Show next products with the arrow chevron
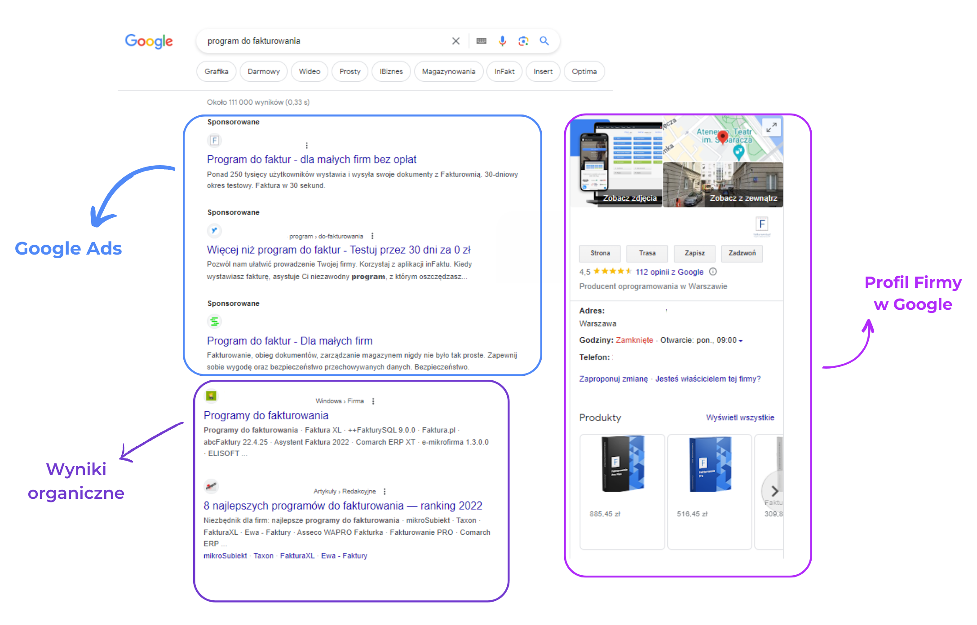The height and width of the screenshot is (625, 977). 774,490
